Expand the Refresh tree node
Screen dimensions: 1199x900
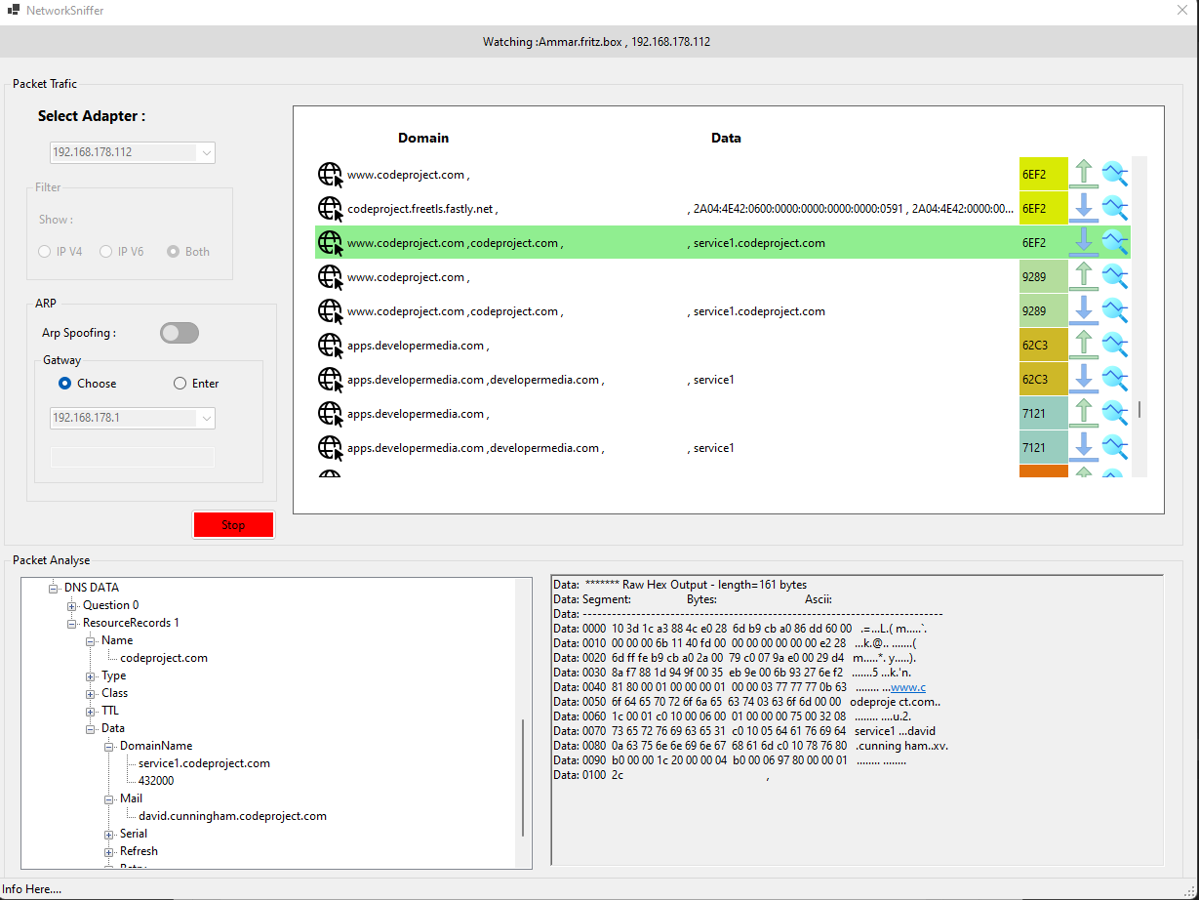pyautogui.click(x=108, y=851)
